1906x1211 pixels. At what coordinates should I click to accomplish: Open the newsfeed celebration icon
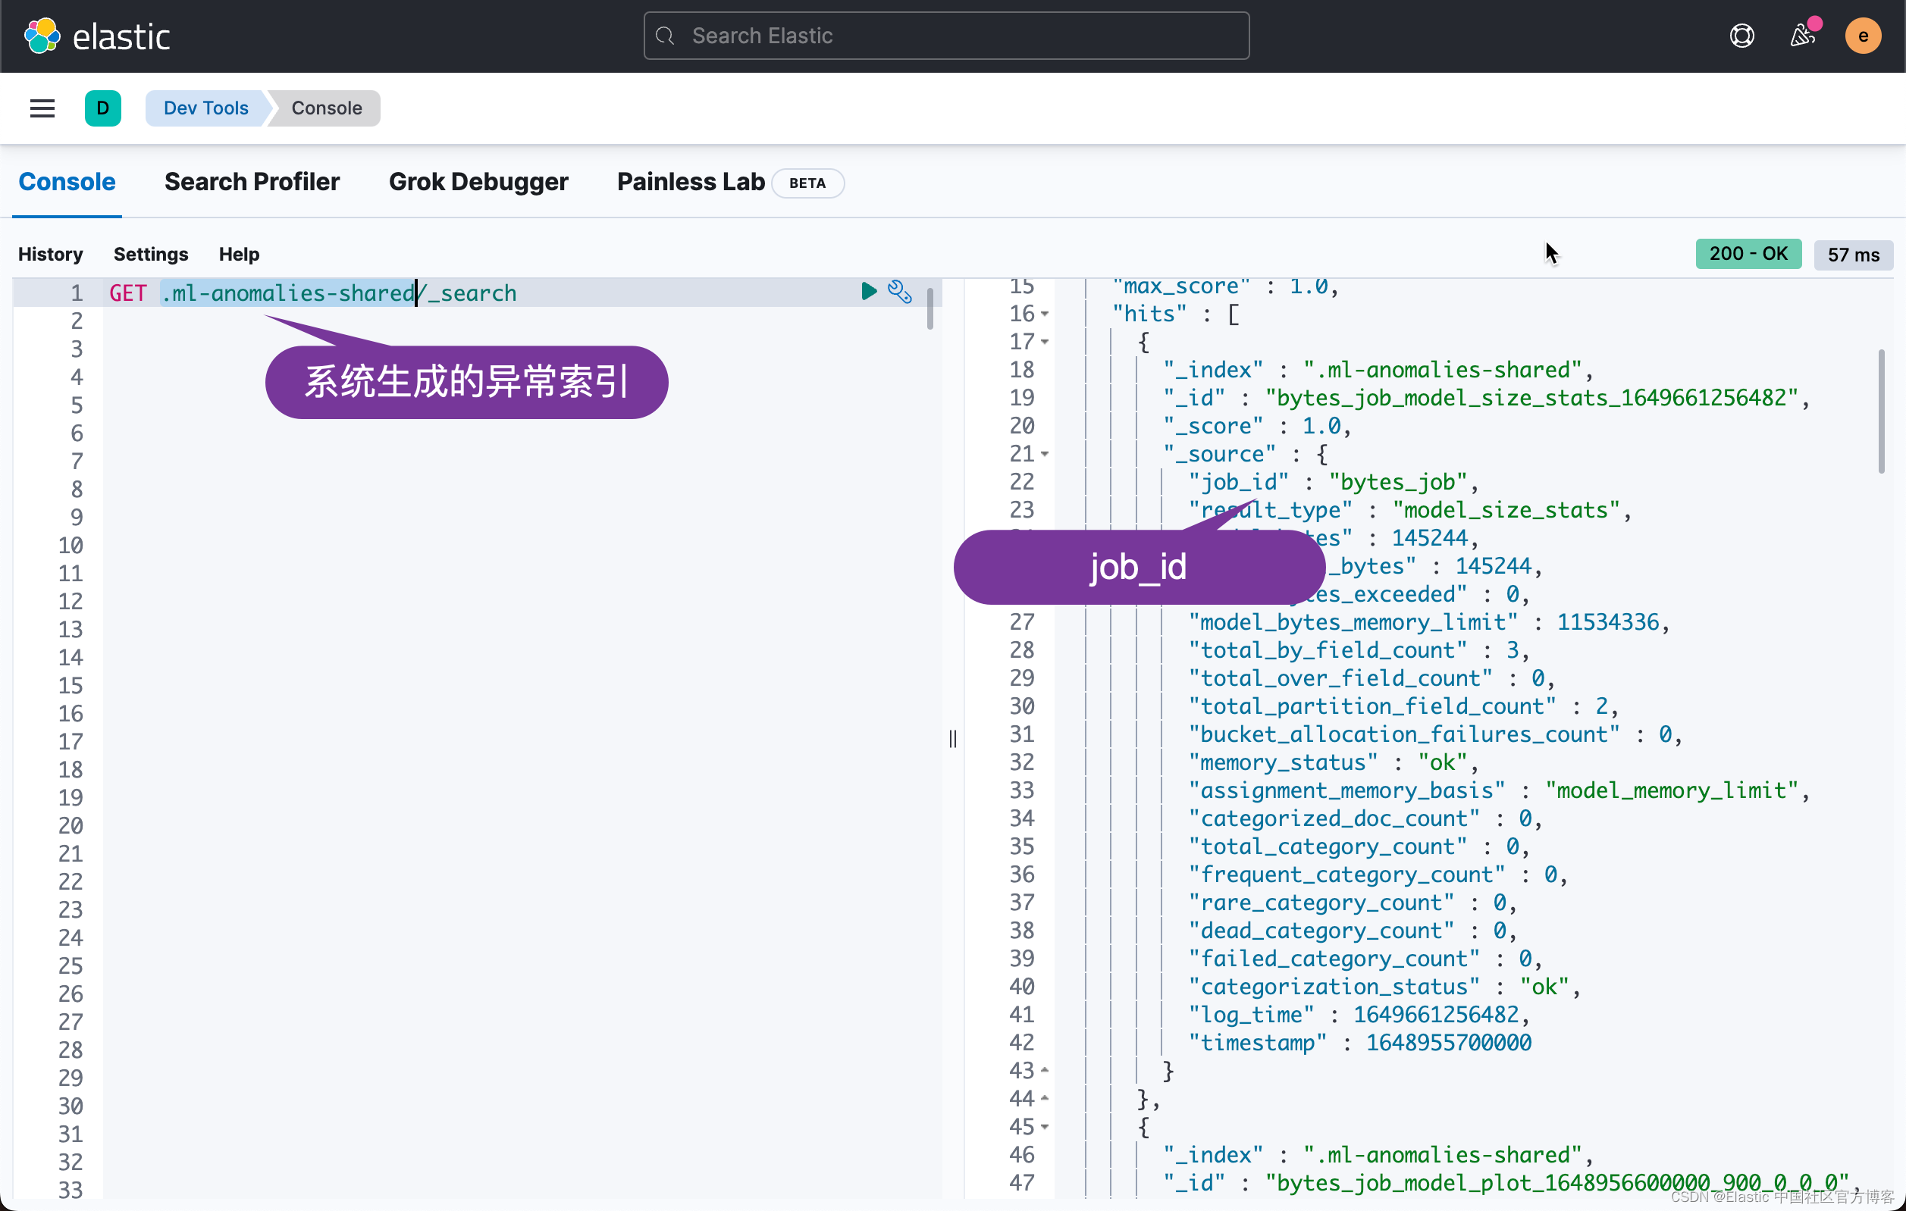coord(1801,36)
